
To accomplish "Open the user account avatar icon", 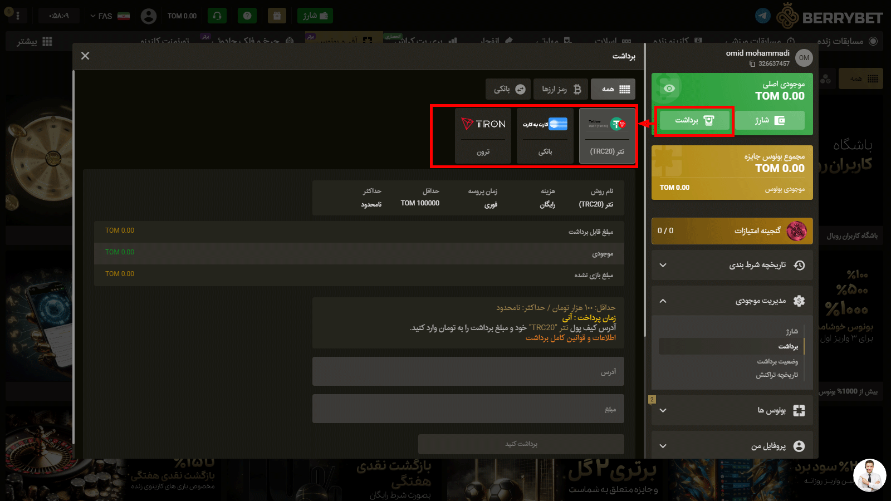I will [x=149, y=16].
